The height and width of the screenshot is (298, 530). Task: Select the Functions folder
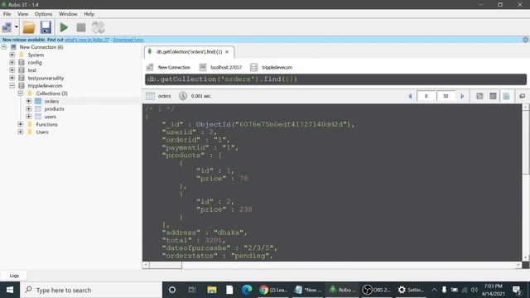(46, 124)
